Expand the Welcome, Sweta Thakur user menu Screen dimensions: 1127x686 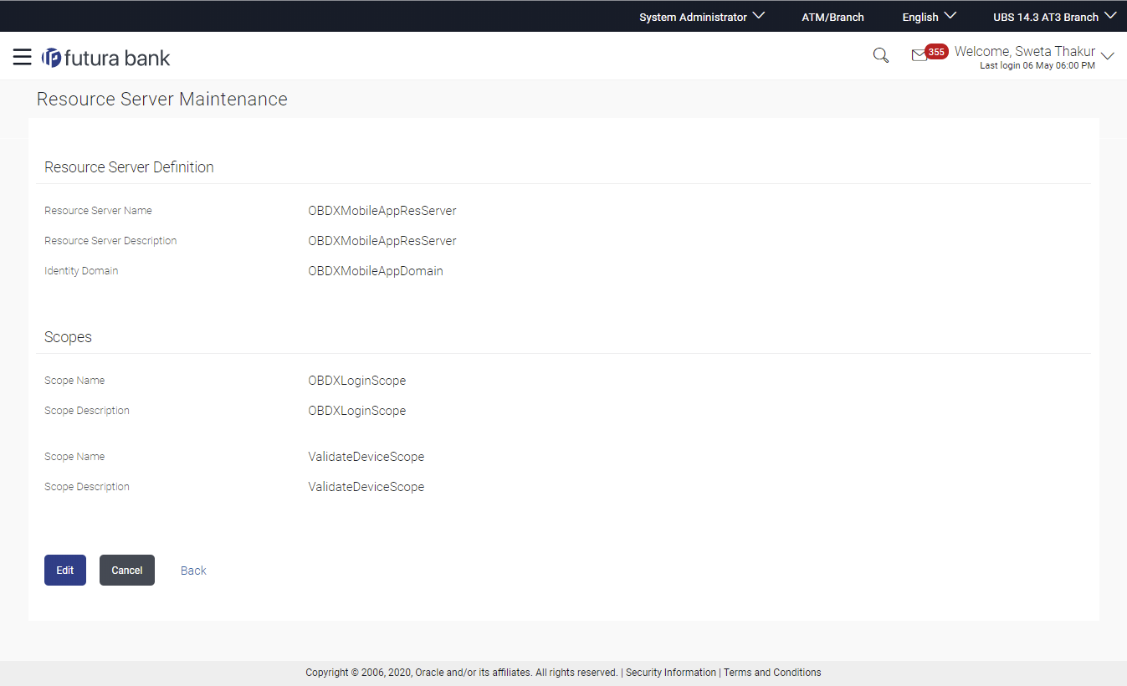[x=1034, y=57]
